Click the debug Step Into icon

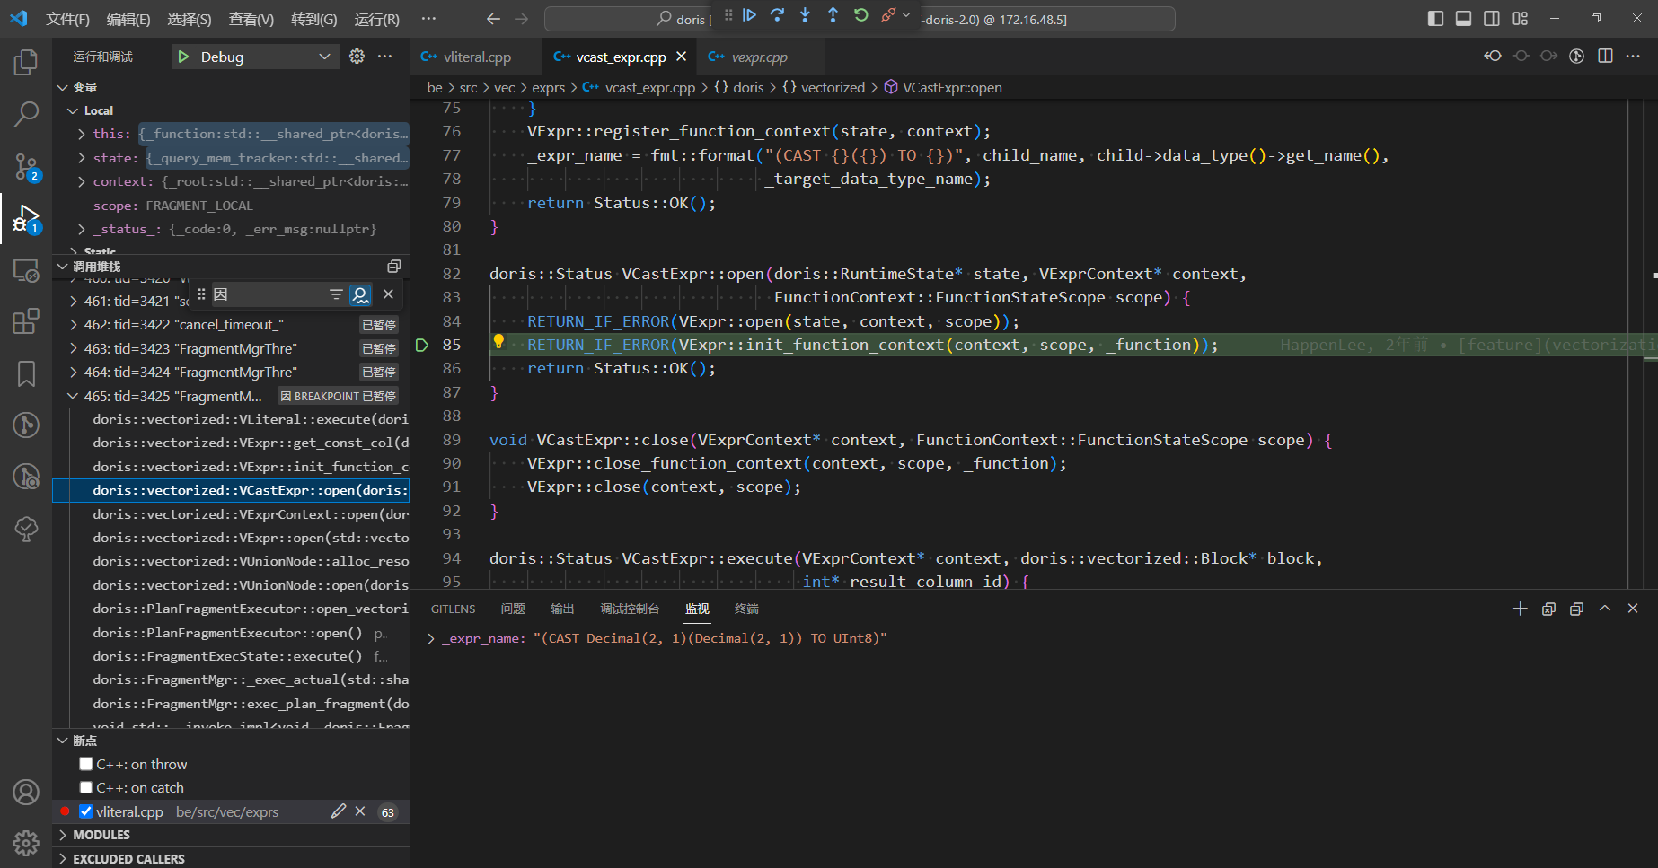pyautogui.click(x=805, y=15)
